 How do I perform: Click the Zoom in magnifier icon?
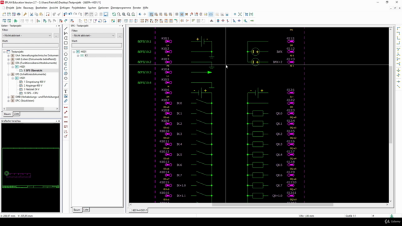(124, 14)
